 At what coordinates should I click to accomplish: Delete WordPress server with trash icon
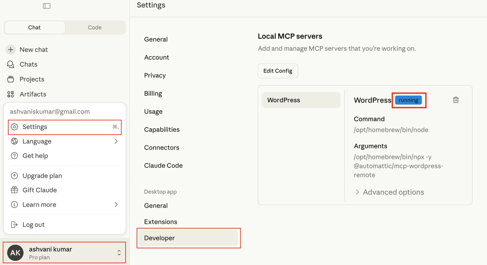pyautogui.click(x=456, y=100)
